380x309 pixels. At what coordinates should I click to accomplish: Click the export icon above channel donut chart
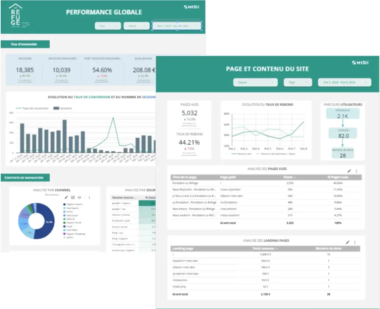click(x=73, y=197)
